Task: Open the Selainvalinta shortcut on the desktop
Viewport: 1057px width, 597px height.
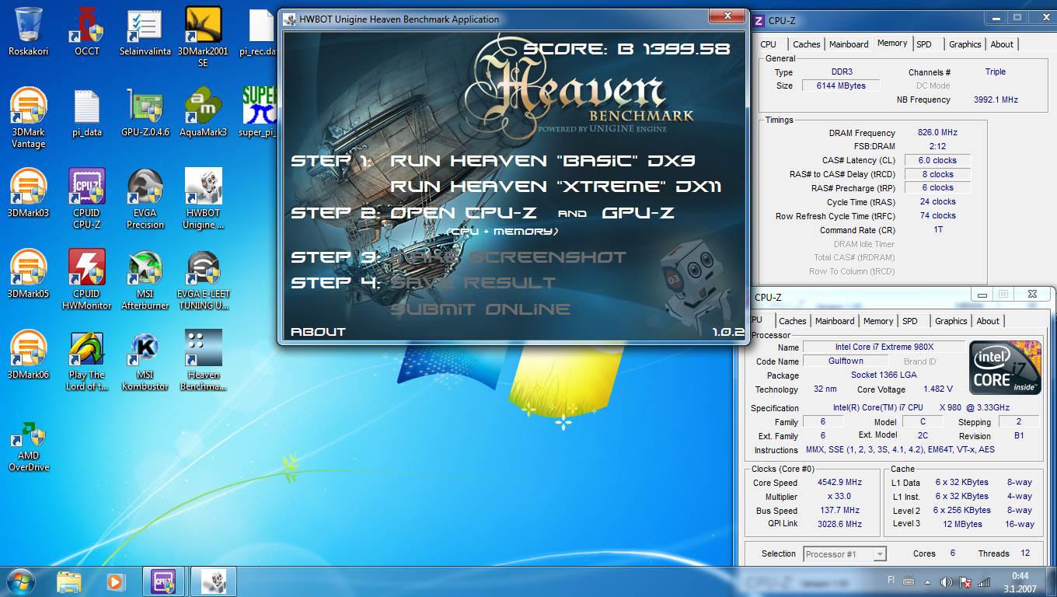Action: tap(145, 31)
